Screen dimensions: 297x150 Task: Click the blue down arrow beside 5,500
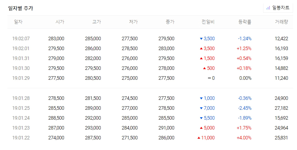pos(201,118)
